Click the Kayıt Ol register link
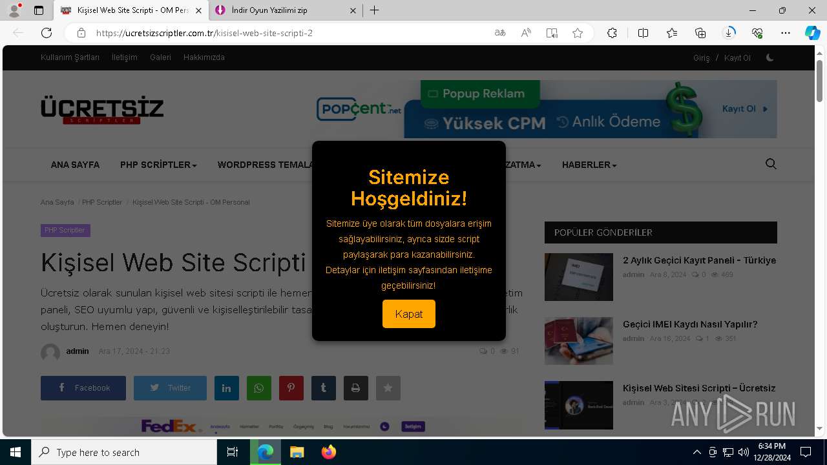 (x=737, y=58)
